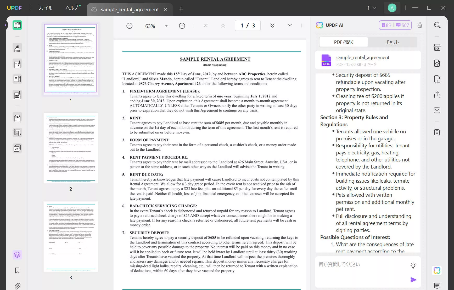Open the Organize Pages tool
454x290 pixels.
17,79
